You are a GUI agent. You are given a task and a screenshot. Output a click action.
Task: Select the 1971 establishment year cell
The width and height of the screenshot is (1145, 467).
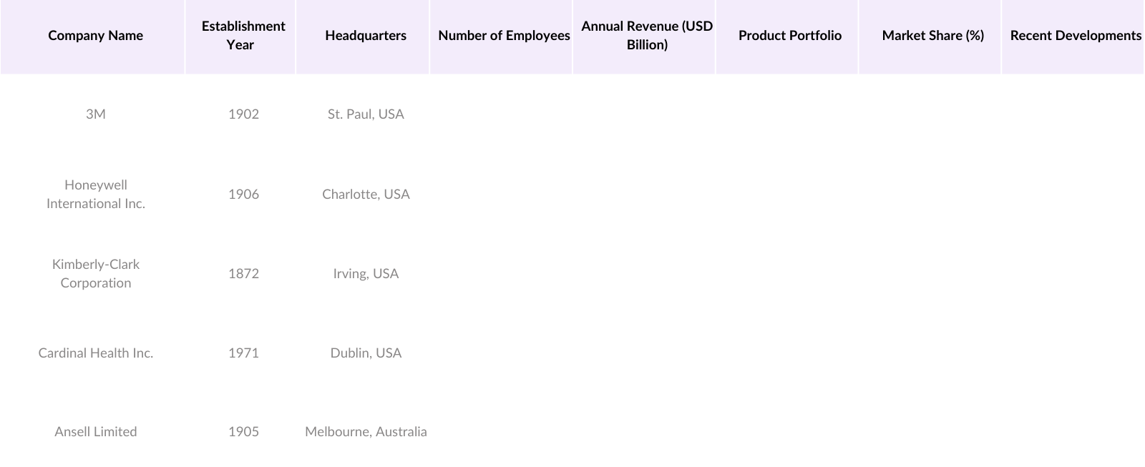pos(243,353)
